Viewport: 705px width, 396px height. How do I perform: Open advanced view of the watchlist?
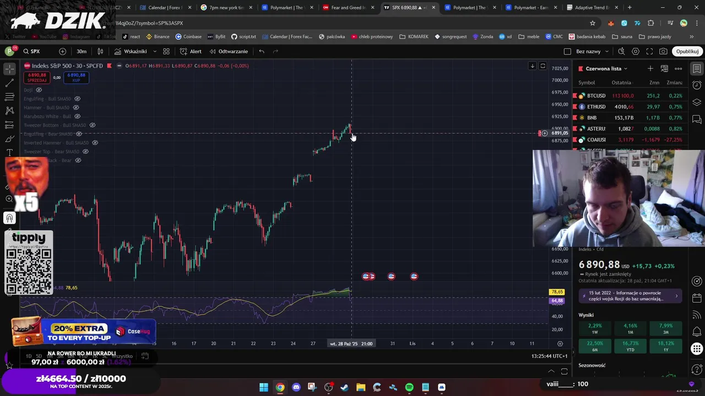click(x=664, y=69)
